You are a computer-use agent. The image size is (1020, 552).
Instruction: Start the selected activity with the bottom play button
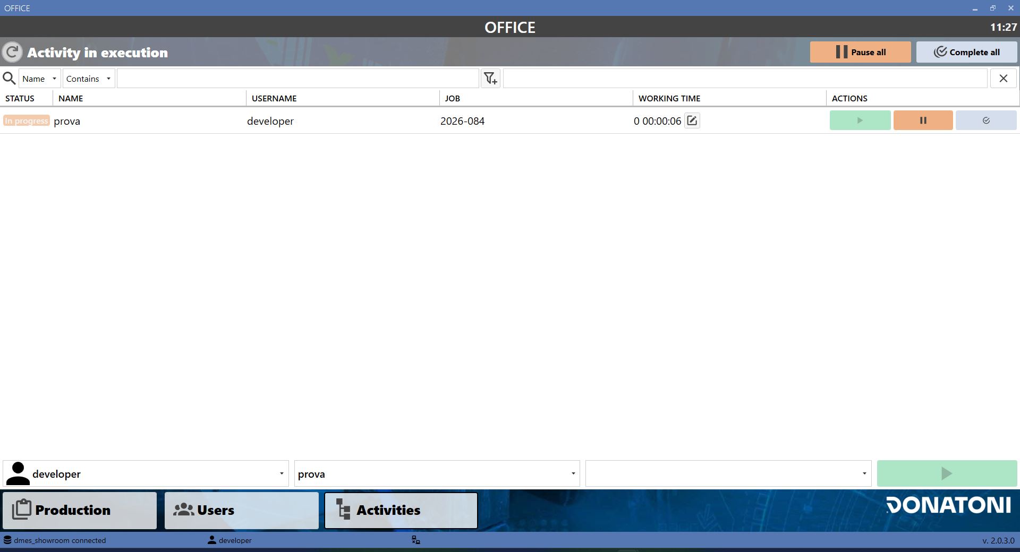[x=947, y=473]
